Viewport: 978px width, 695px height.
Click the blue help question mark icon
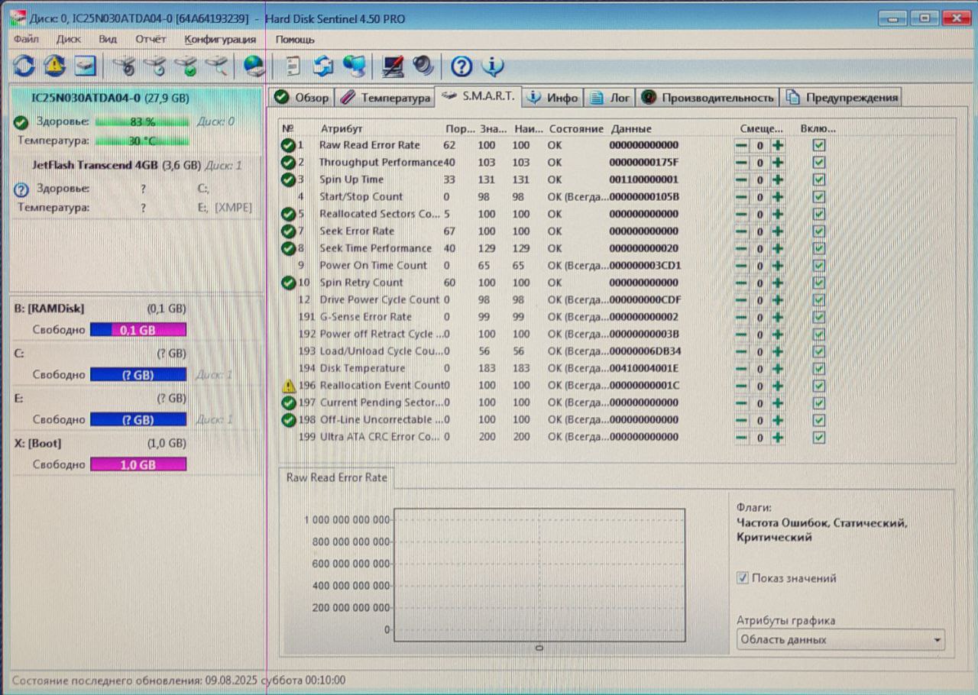pos(461,67)
